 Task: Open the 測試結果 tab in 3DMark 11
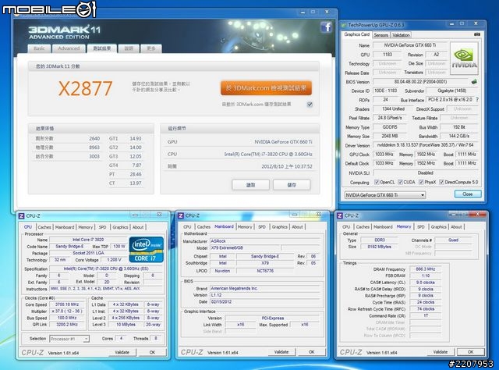pyautogui.click(x=102, y=48)
